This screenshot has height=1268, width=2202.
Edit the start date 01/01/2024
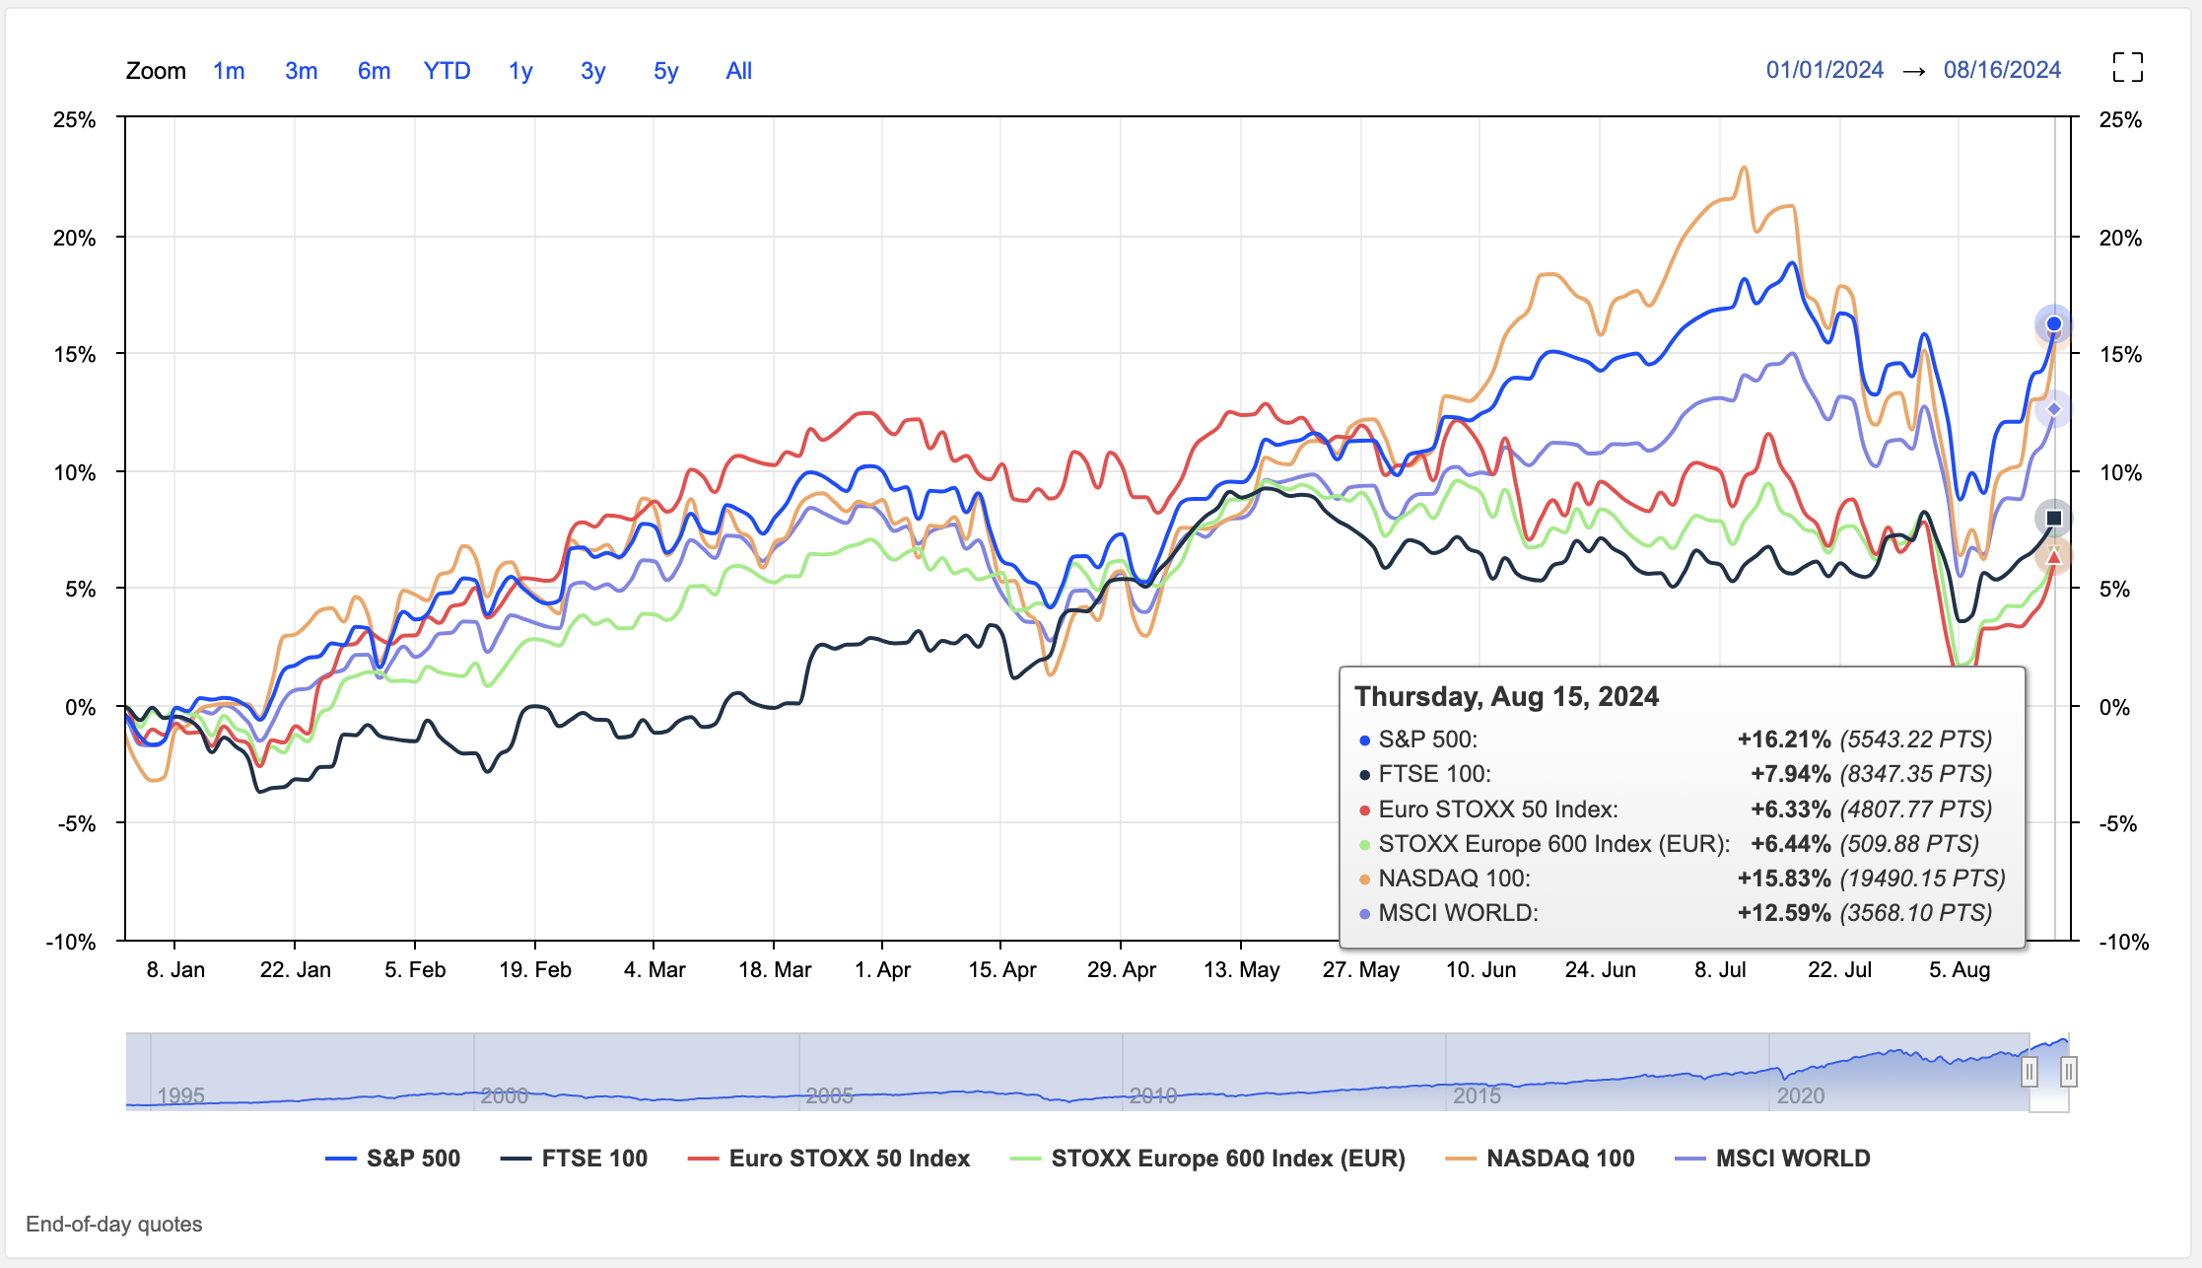(x=1824, y=70)
